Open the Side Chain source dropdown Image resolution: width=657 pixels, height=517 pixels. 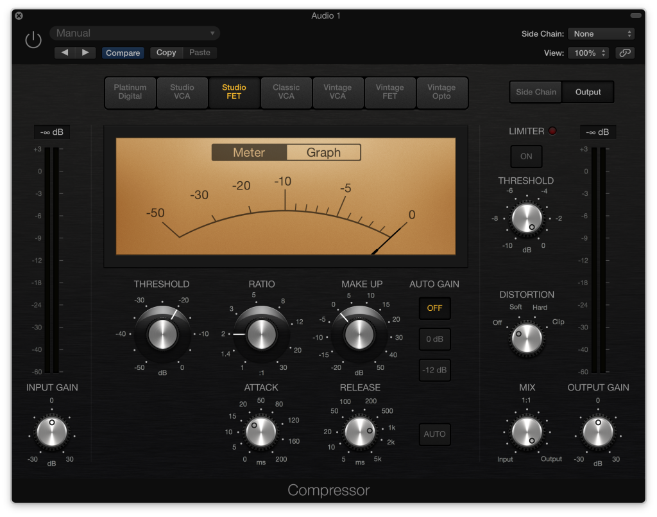point(601,33)
